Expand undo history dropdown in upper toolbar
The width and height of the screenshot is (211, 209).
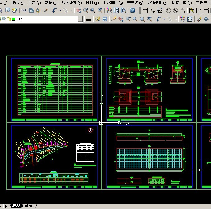[60, 11]
